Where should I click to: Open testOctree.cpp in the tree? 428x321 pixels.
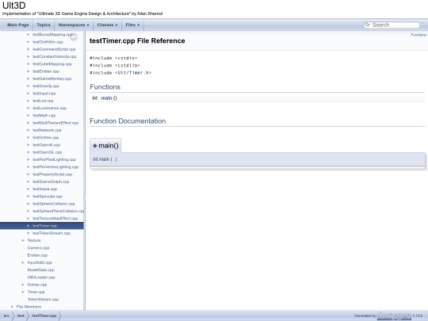(46, 138)
